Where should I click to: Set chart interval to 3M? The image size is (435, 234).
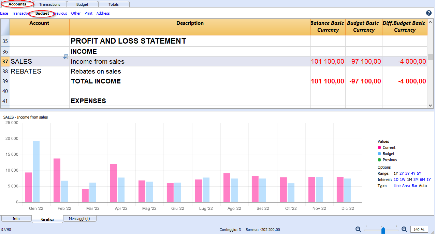pos(416,180)
